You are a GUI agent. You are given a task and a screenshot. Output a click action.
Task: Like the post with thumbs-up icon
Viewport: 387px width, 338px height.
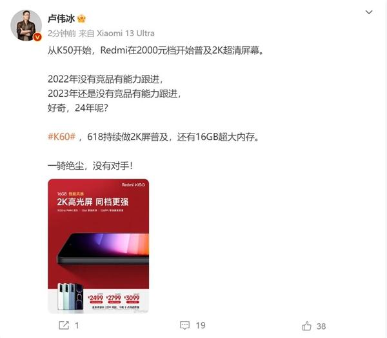(306, 326)
